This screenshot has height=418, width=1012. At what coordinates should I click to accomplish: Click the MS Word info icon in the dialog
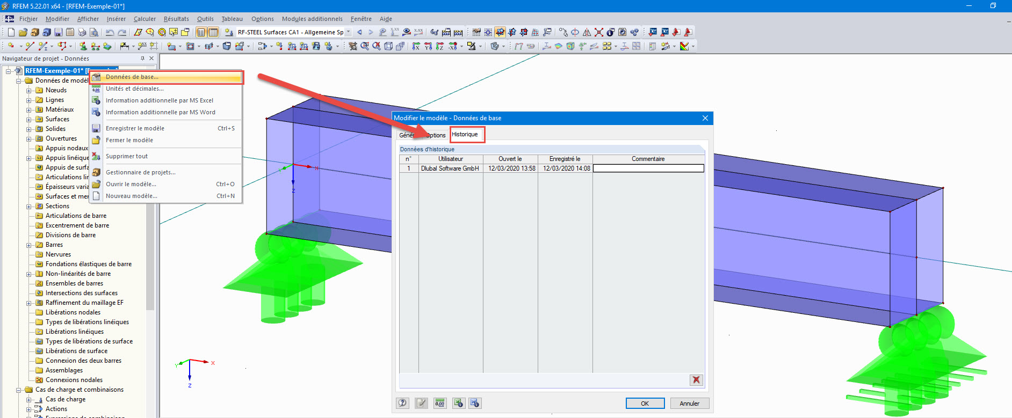475,403
